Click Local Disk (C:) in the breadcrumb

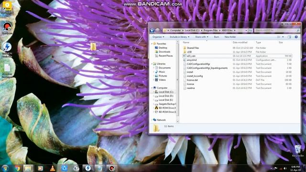click(192, 31)
